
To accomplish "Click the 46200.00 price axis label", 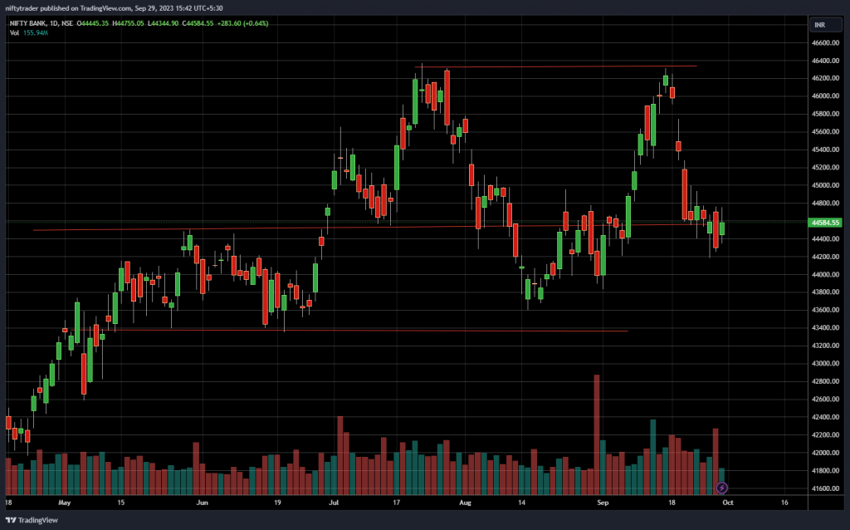I will [826, 78].
